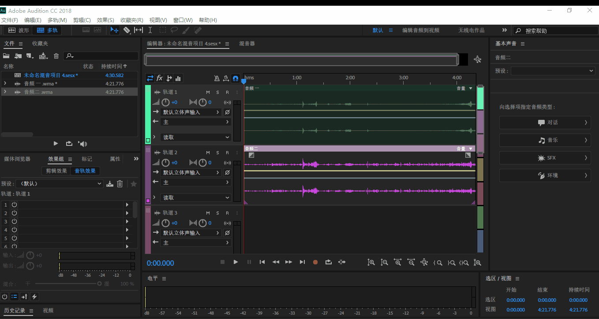Viewport: 599px width, 319px height.
Task: Zoom in time icon
Action: coord(398,263)
